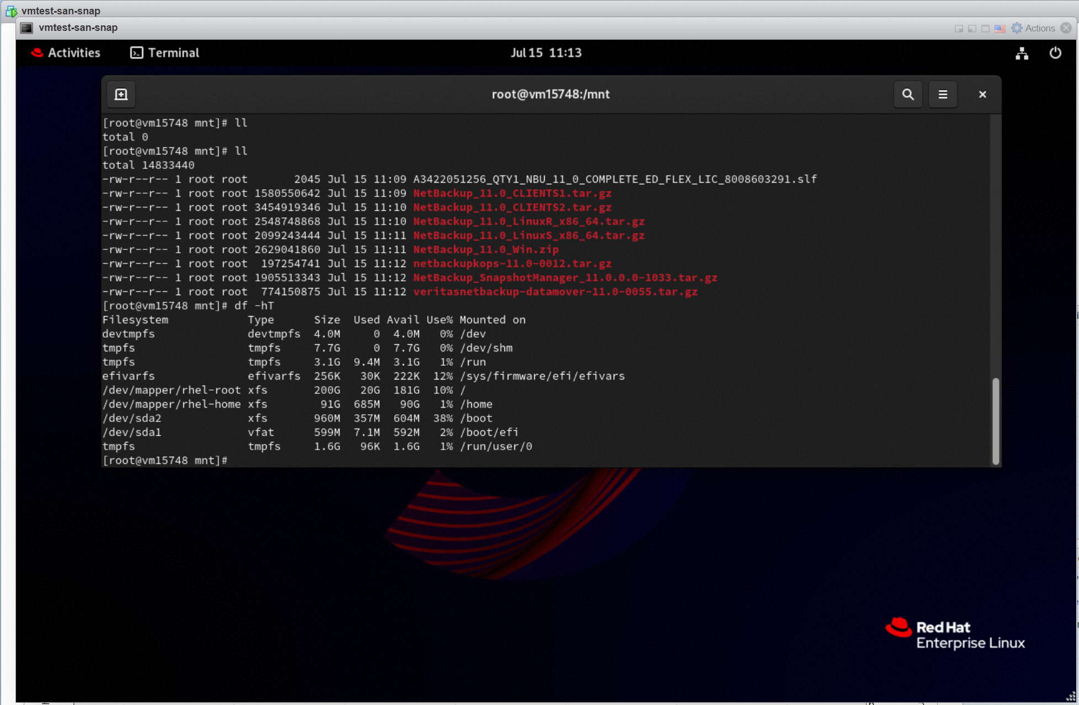Viewport: 1079px width, 705px height.
Task: Close the root@vm15748 terminal window
Action: pos(982,94)
